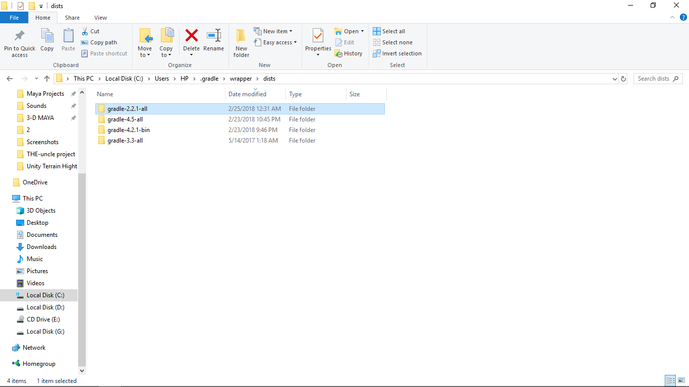Open Help question mark icon

[x=683, y=17]
